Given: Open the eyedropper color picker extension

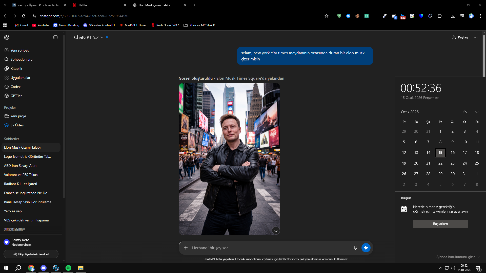Looking at the screenshot, I should tap(385, 16).
